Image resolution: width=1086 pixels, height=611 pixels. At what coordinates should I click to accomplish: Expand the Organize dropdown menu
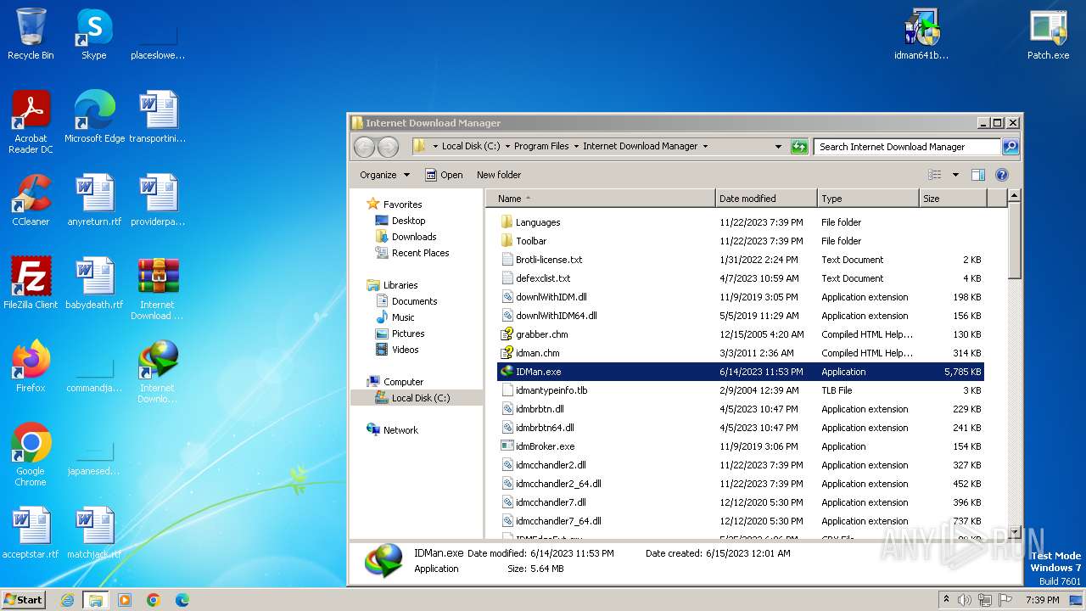tap(384, 175)
